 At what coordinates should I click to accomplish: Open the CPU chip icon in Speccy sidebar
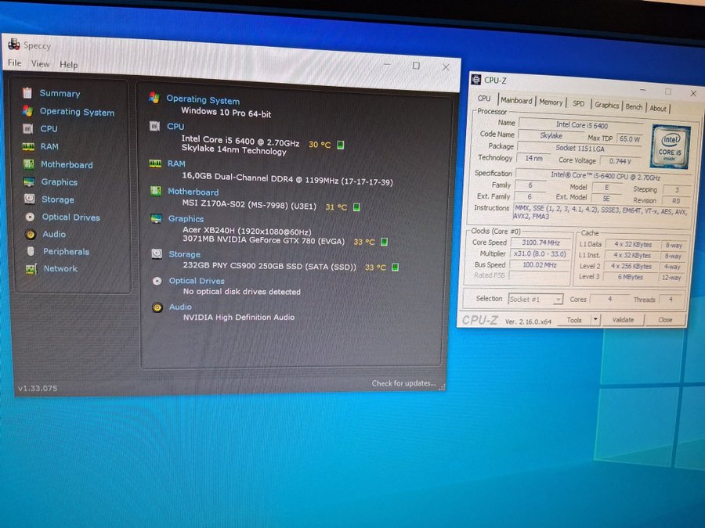click(28, 128)
